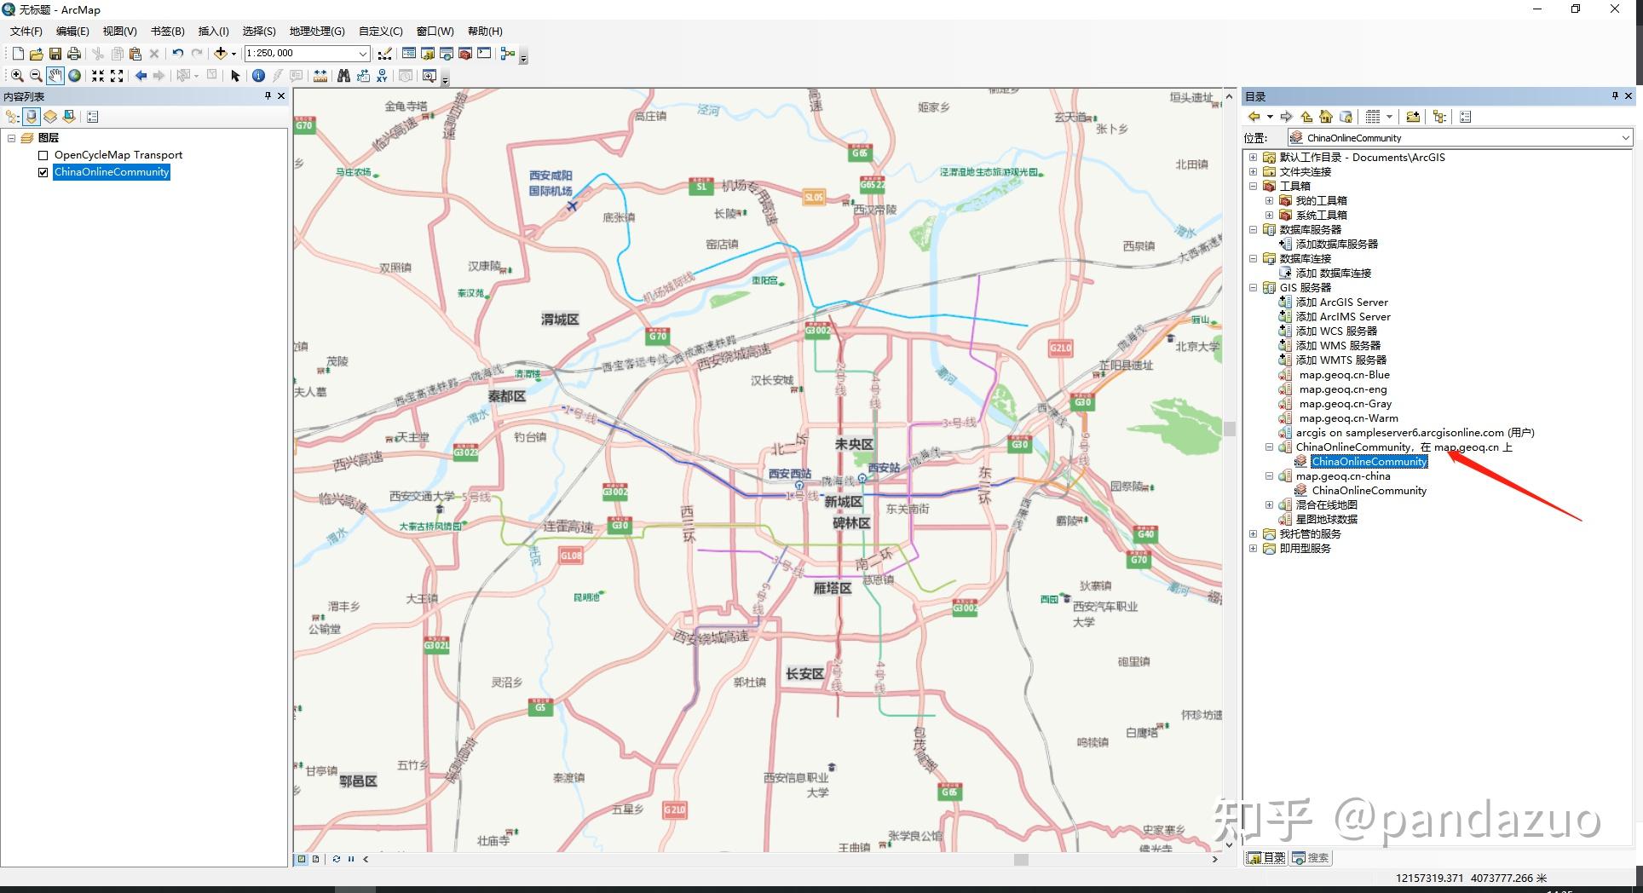Open the ArcToolbox window
Image resolution: width=1643 pixels, height=893 pixels.
465,54
